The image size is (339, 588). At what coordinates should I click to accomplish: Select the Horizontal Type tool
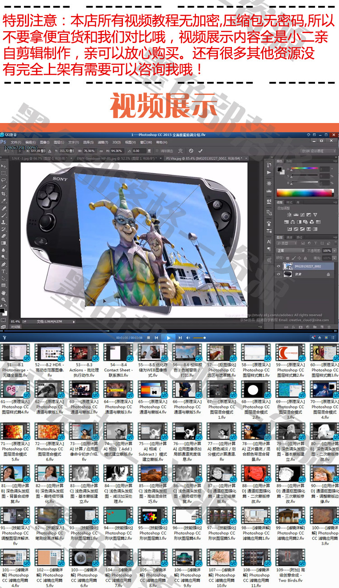pos(4,271)
